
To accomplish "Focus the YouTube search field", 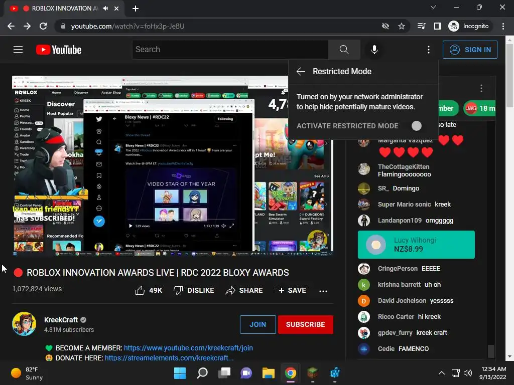I will (230, 50).
